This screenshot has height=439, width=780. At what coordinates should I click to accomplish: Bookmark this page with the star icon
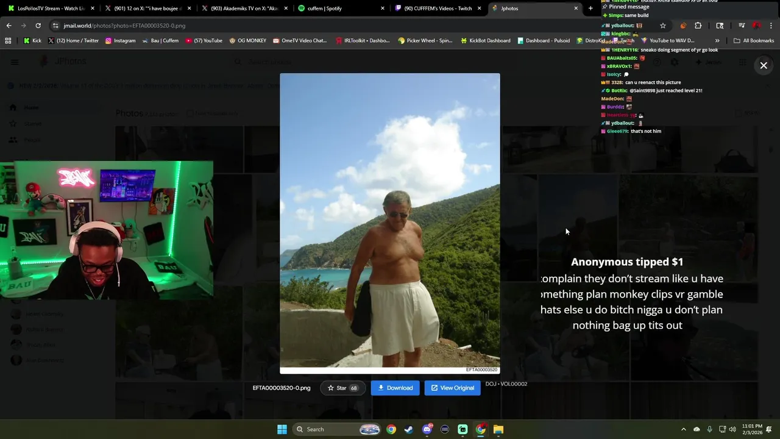(662, 26)
